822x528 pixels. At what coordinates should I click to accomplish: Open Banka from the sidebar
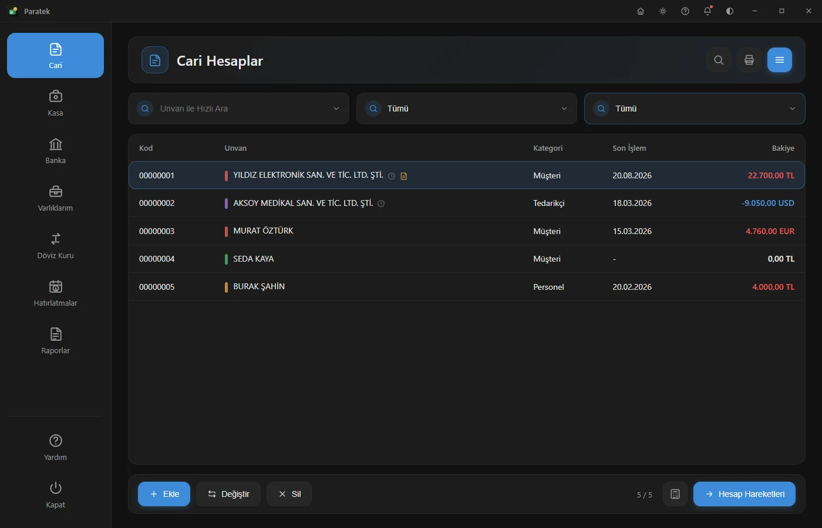(x=55, y=150)
